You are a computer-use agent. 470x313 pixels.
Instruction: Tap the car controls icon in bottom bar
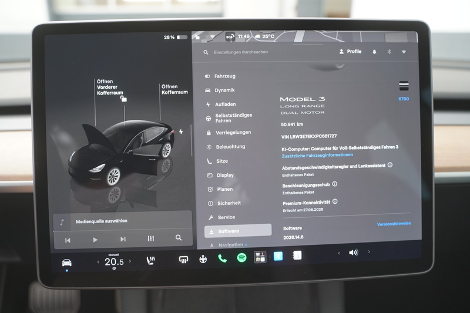pyautogui.click(x=66, y=262)
